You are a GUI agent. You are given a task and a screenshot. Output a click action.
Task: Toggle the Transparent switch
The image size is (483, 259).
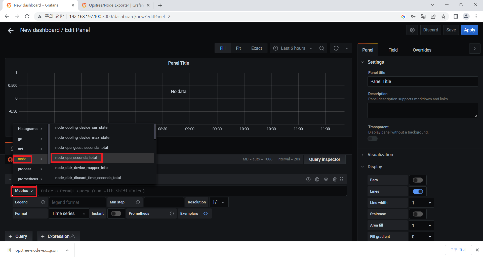(373, 139)
